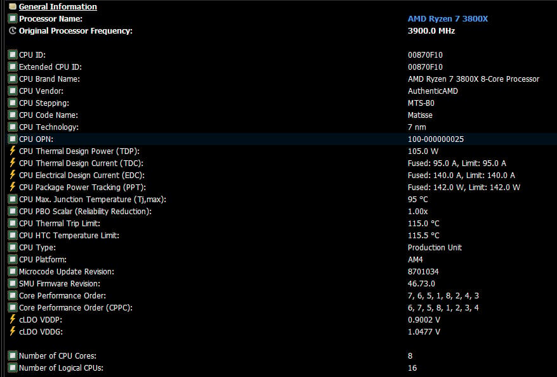Select the 7 nm technology value

click(x=417, y=127)
